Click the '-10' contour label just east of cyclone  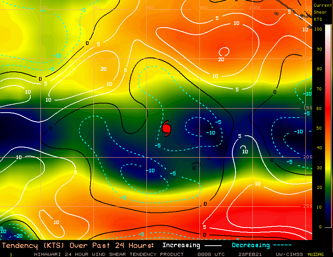pyautogui.click(x=210, y=133)
